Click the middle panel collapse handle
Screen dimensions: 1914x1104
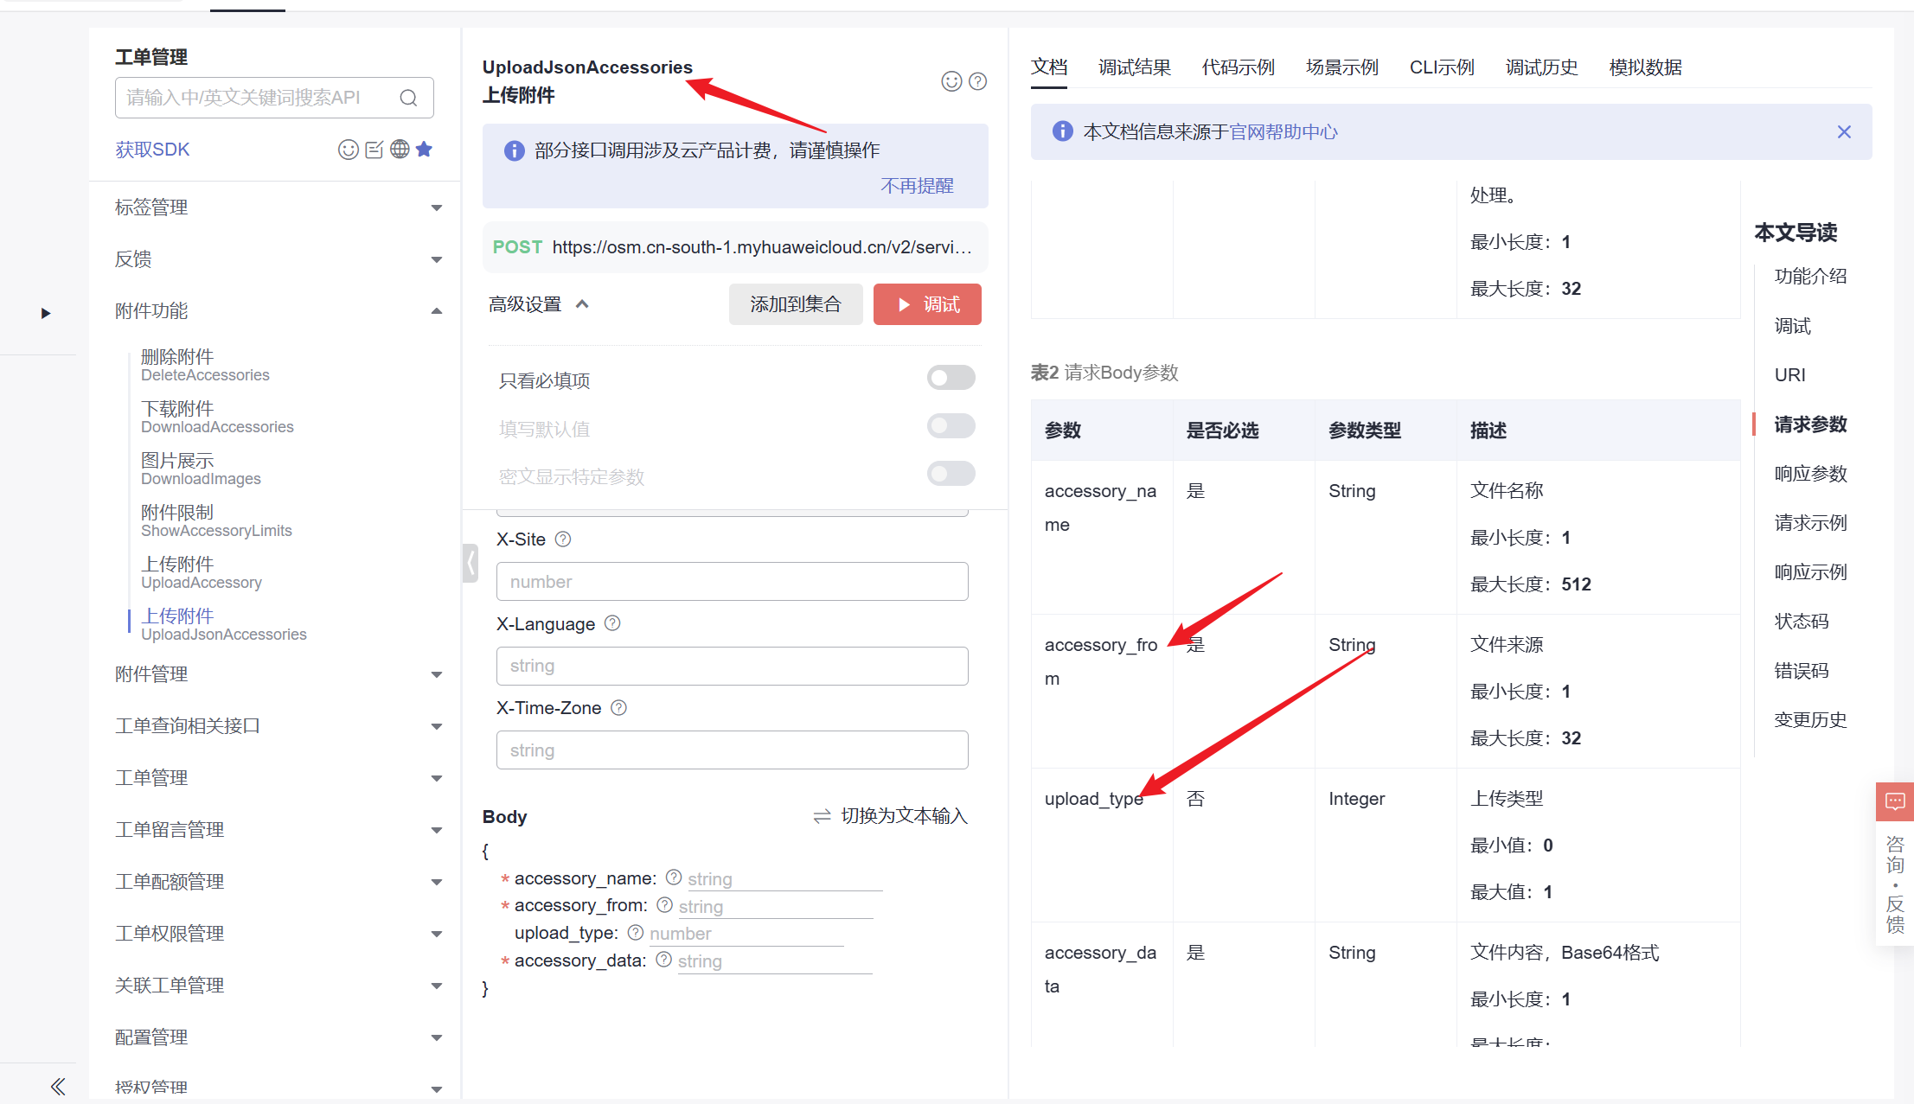click(x=470, y=563)
